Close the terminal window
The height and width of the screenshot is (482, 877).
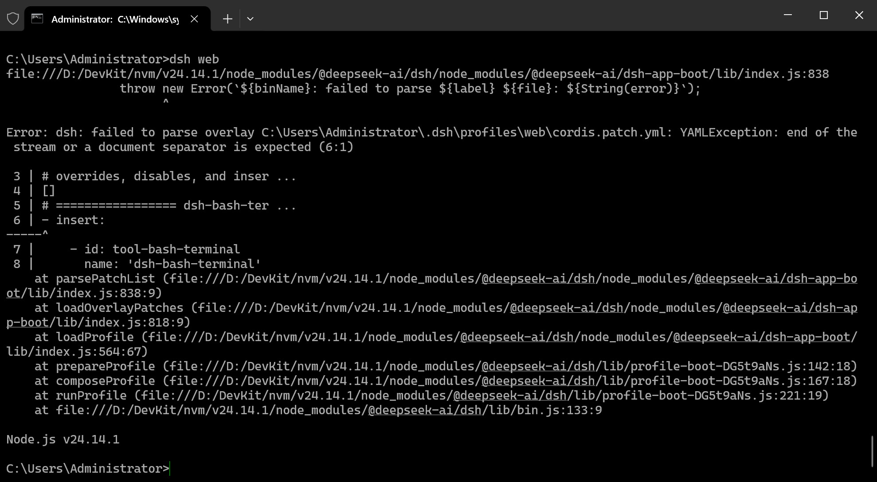point(859,15)
